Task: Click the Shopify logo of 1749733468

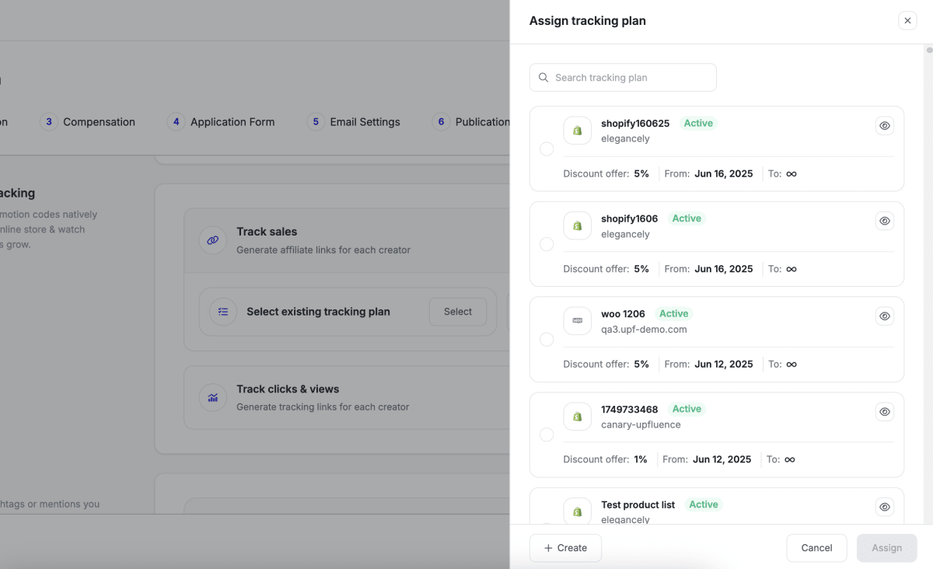Action: pyautogui.click(x=578, y=417)
